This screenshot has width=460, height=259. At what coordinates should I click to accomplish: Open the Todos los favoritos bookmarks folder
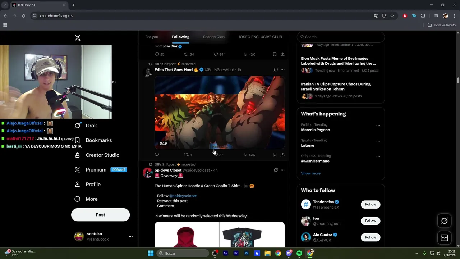click(442, 25)
